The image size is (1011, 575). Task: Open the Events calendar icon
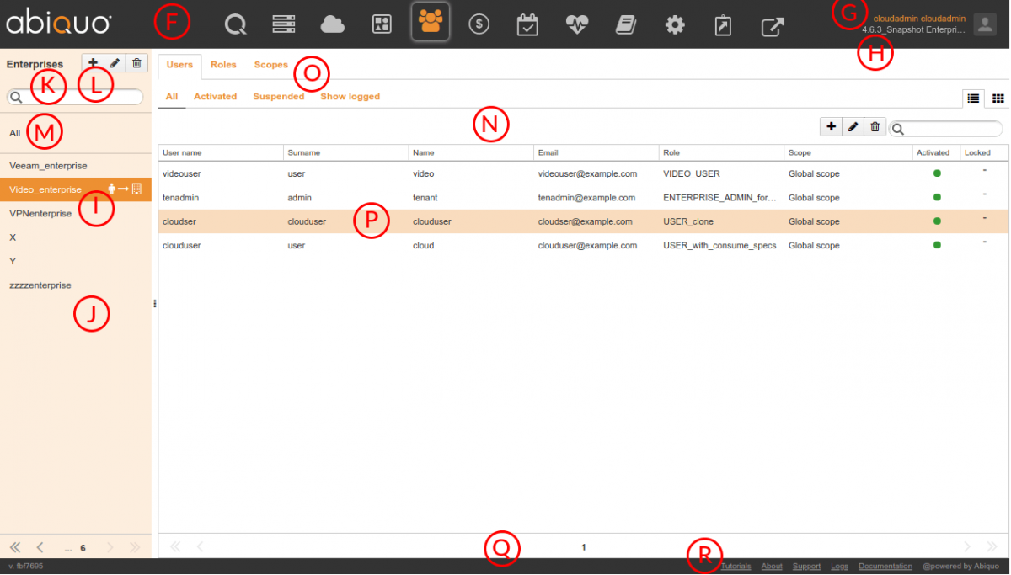[527, 24]
